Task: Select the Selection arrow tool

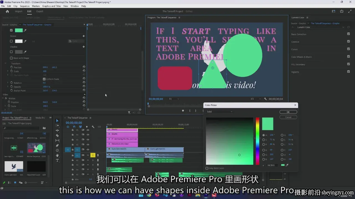Action: 57,121
